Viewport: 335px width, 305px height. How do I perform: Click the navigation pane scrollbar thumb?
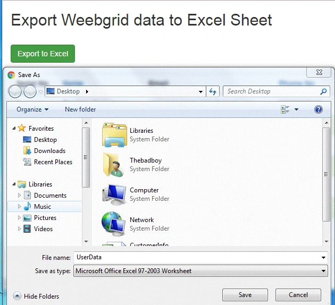[x=86, y=157]
